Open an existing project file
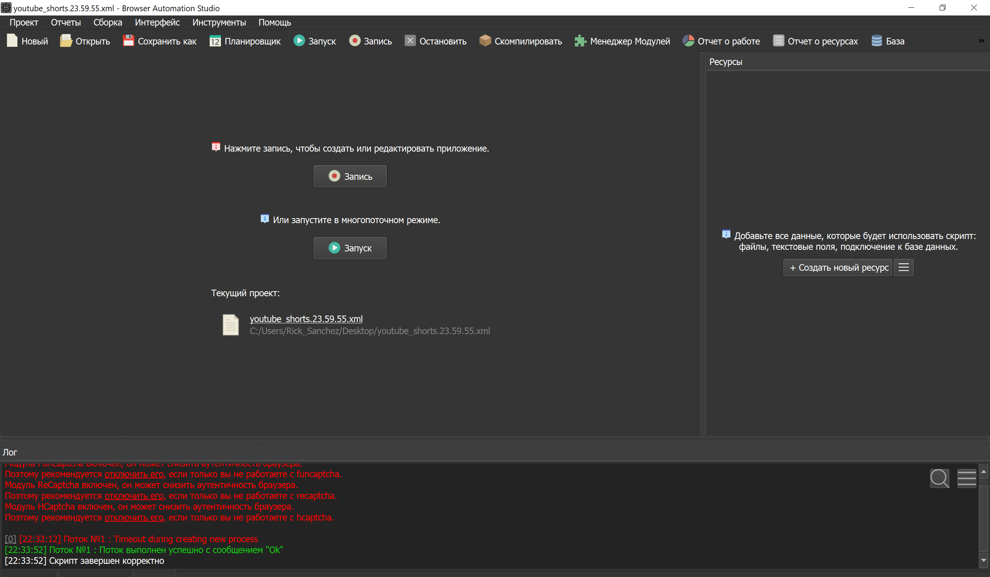Screen dimensions: 990x577 pos(85,41)
